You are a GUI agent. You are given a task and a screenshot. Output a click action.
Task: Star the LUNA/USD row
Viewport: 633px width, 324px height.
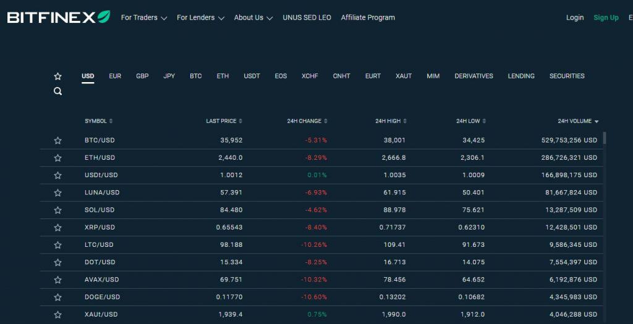[x=57, y=193]
